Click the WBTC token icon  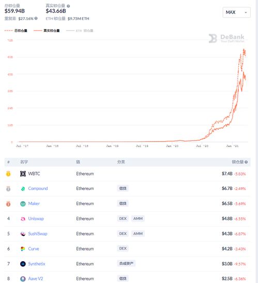point(23,174)
